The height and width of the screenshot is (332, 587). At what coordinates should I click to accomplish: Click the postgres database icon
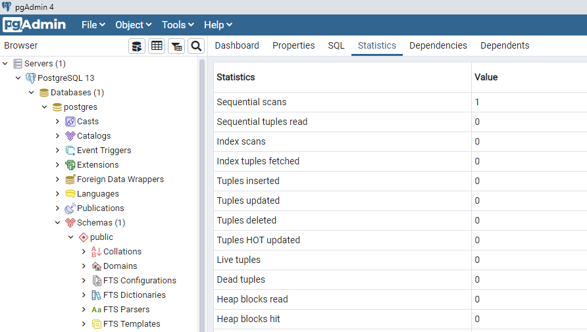point(57,107)
